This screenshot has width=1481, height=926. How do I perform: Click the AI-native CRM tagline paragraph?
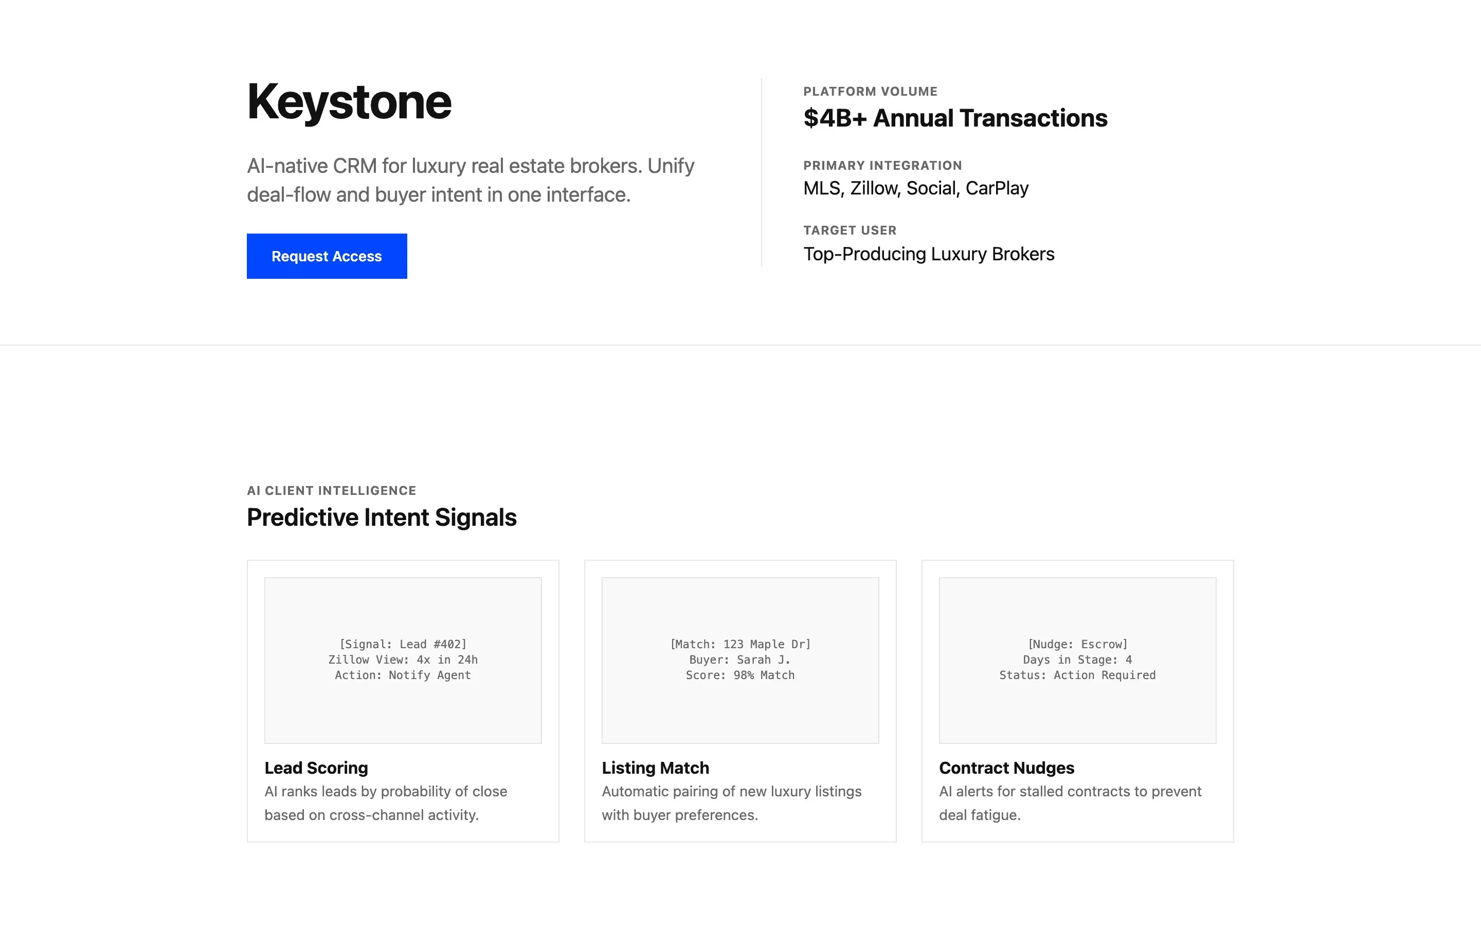coord(470,180)
